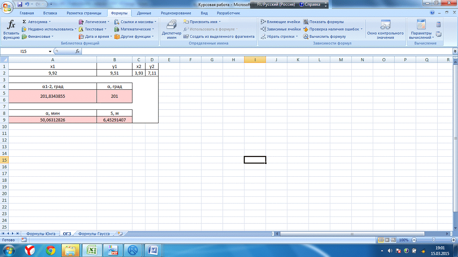
Task: Expand Параметры вычислений calculation options
Action: (421, 37)
